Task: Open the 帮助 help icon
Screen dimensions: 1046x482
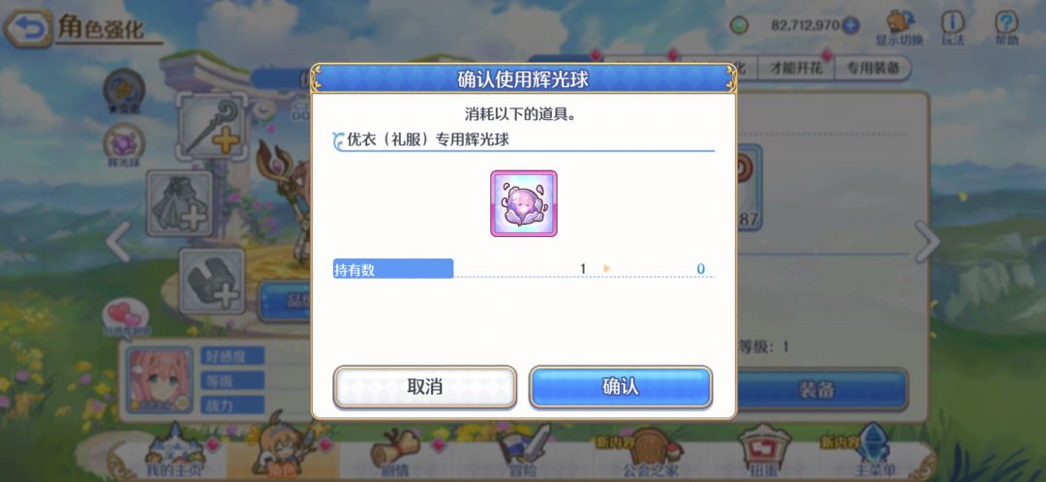Action: click(x=1006, y=28)
